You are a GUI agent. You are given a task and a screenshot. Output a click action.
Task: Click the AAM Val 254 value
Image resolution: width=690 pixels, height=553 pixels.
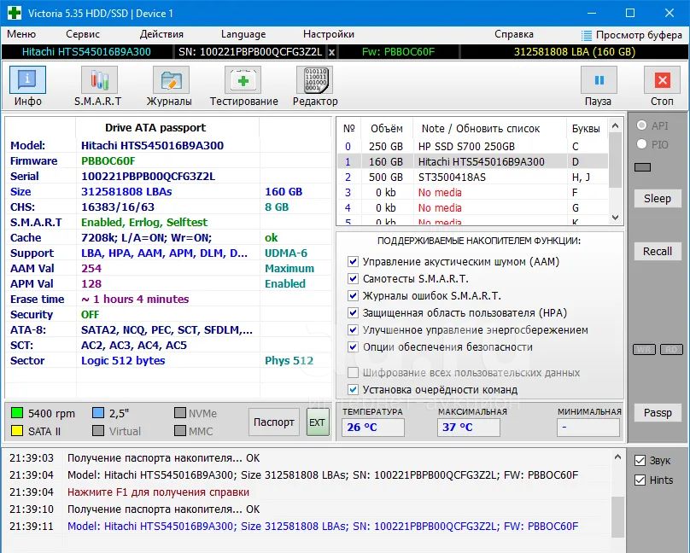(x=91, y=269)
